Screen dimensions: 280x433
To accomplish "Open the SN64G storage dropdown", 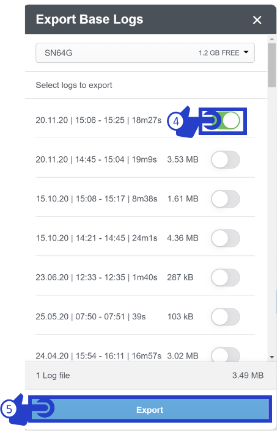I will coord(145,53).
